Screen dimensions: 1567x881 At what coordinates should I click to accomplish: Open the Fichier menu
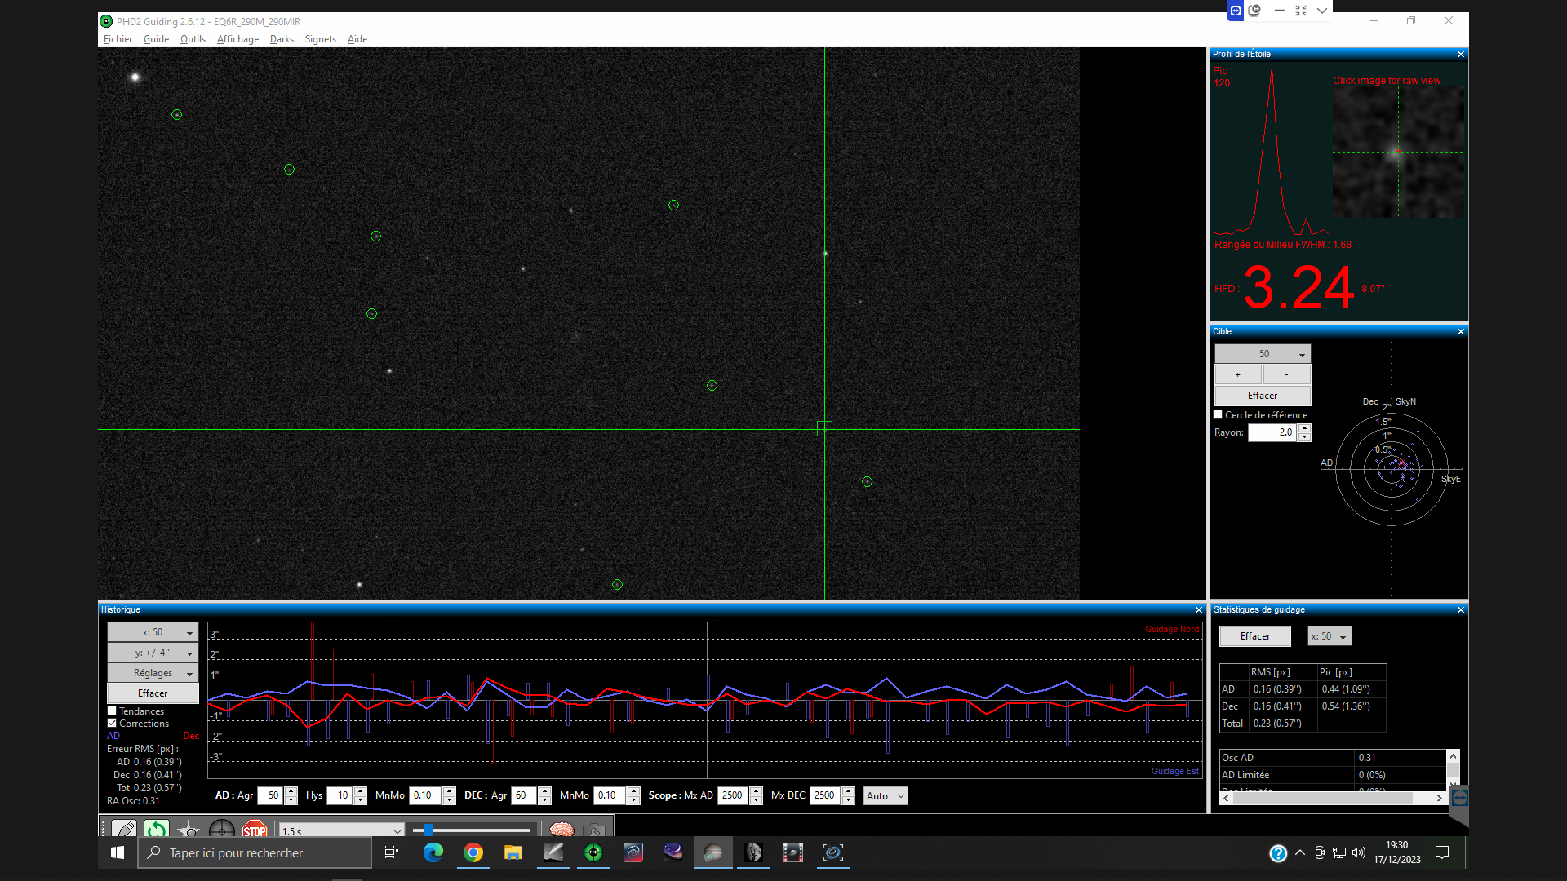118,39
